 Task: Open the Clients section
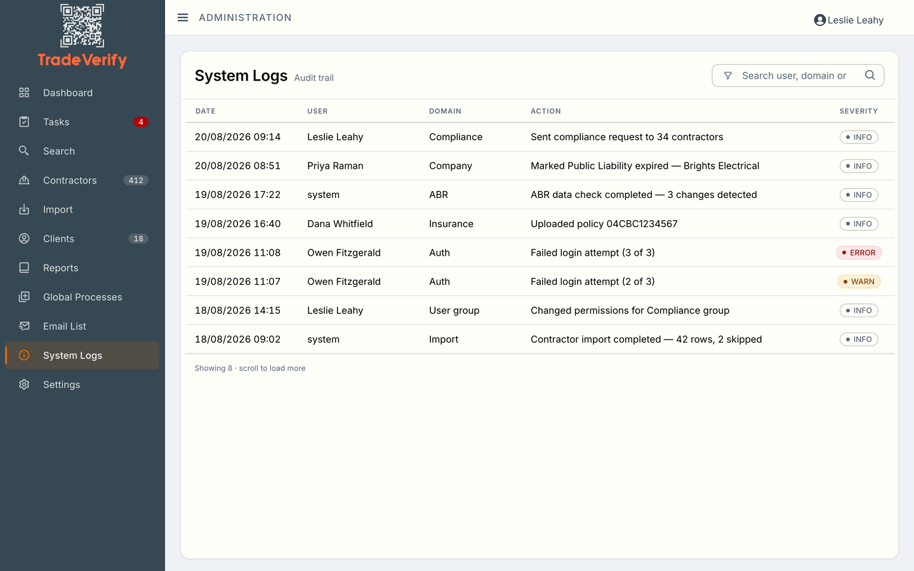click(83, 239)
